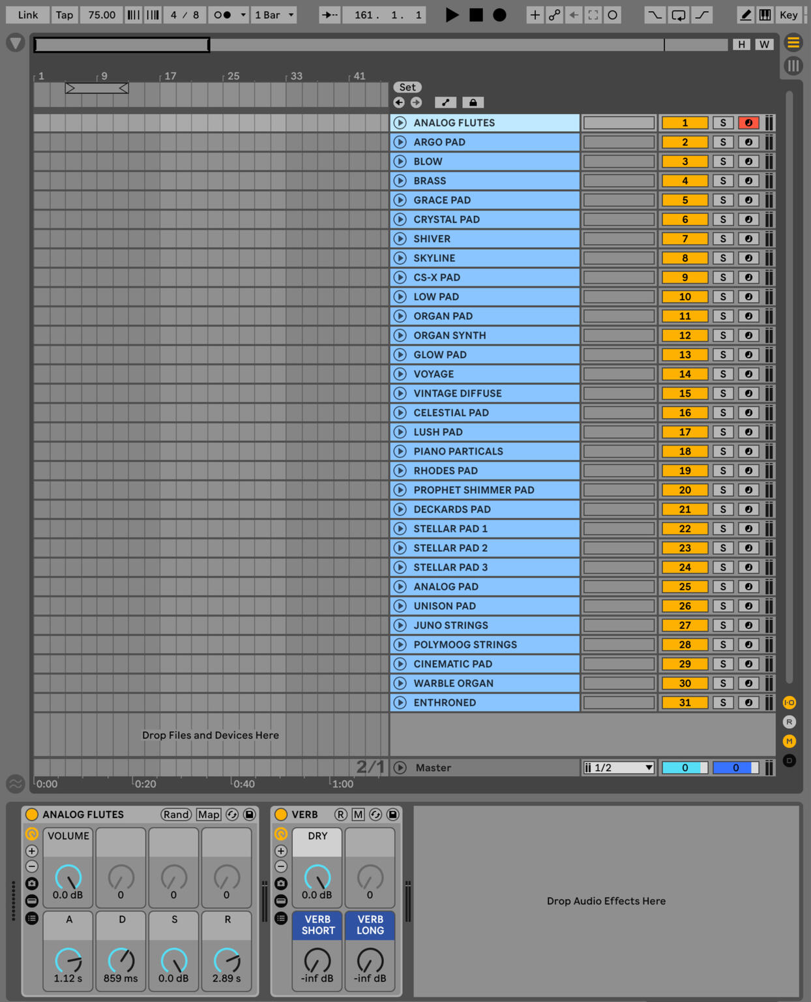Solo the BRASS track
811x1002 pixels.
tap(722, 181)
